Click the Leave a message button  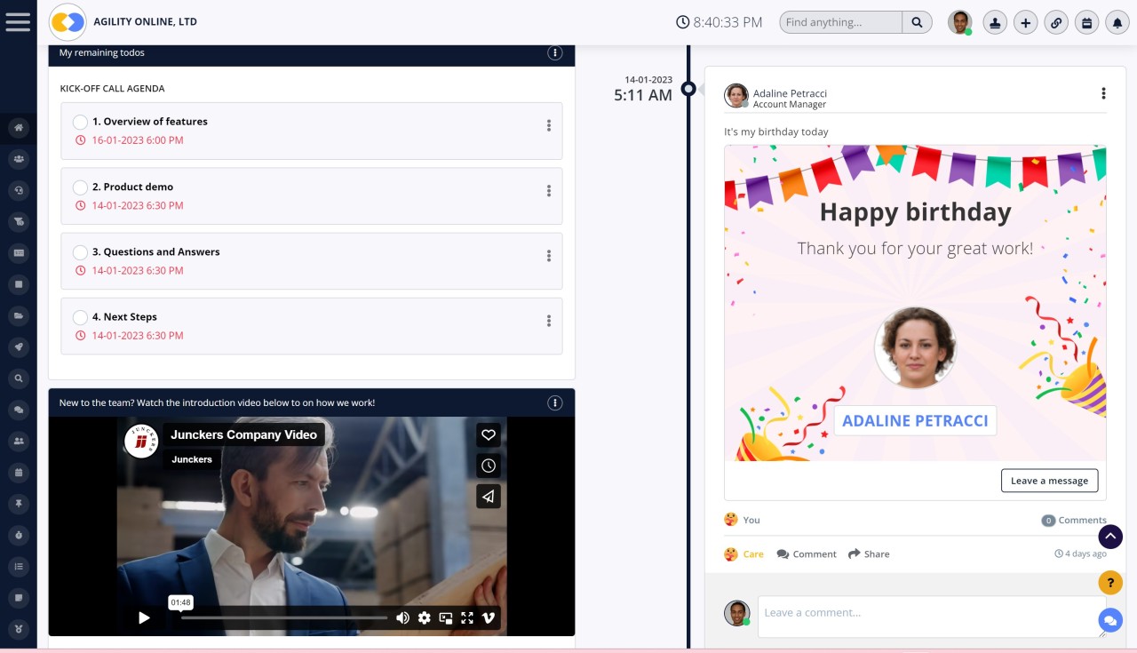coord(1049,480)
